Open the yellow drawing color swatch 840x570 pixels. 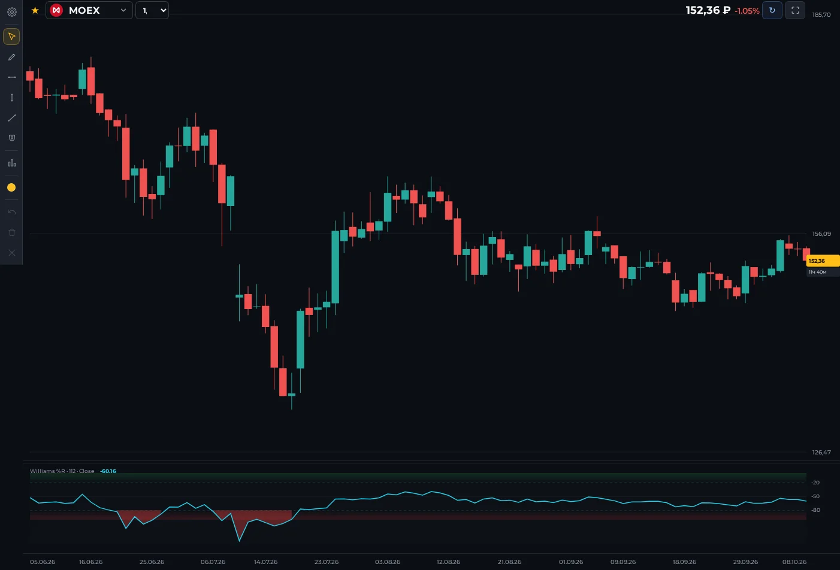click(x=11, y=187)
